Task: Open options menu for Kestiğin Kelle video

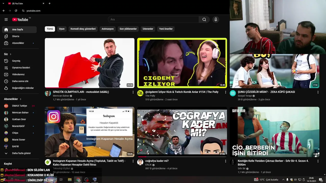Action: 318,161
